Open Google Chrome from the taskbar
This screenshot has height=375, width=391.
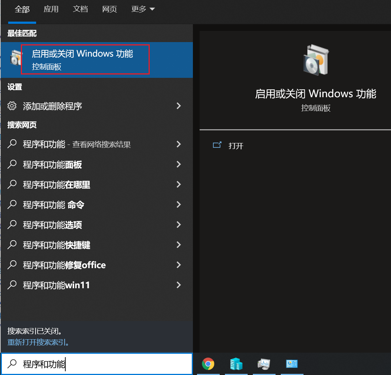point(208,364)
